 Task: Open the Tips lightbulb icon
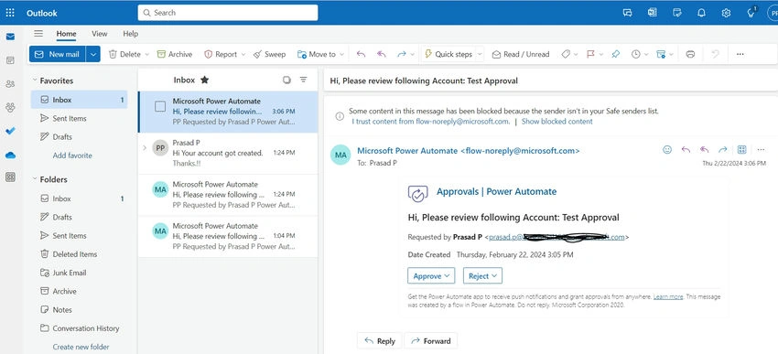coord(751,13)
